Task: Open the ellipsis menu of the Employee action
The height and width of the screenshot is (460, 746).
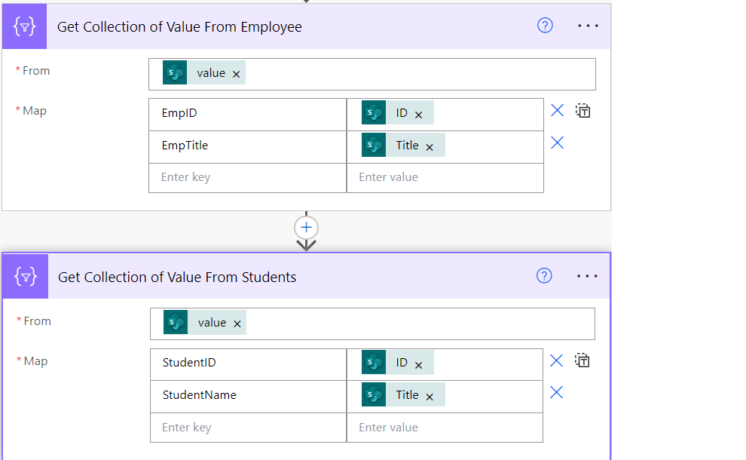Action: pyautogui.click(x=588, y=26)
